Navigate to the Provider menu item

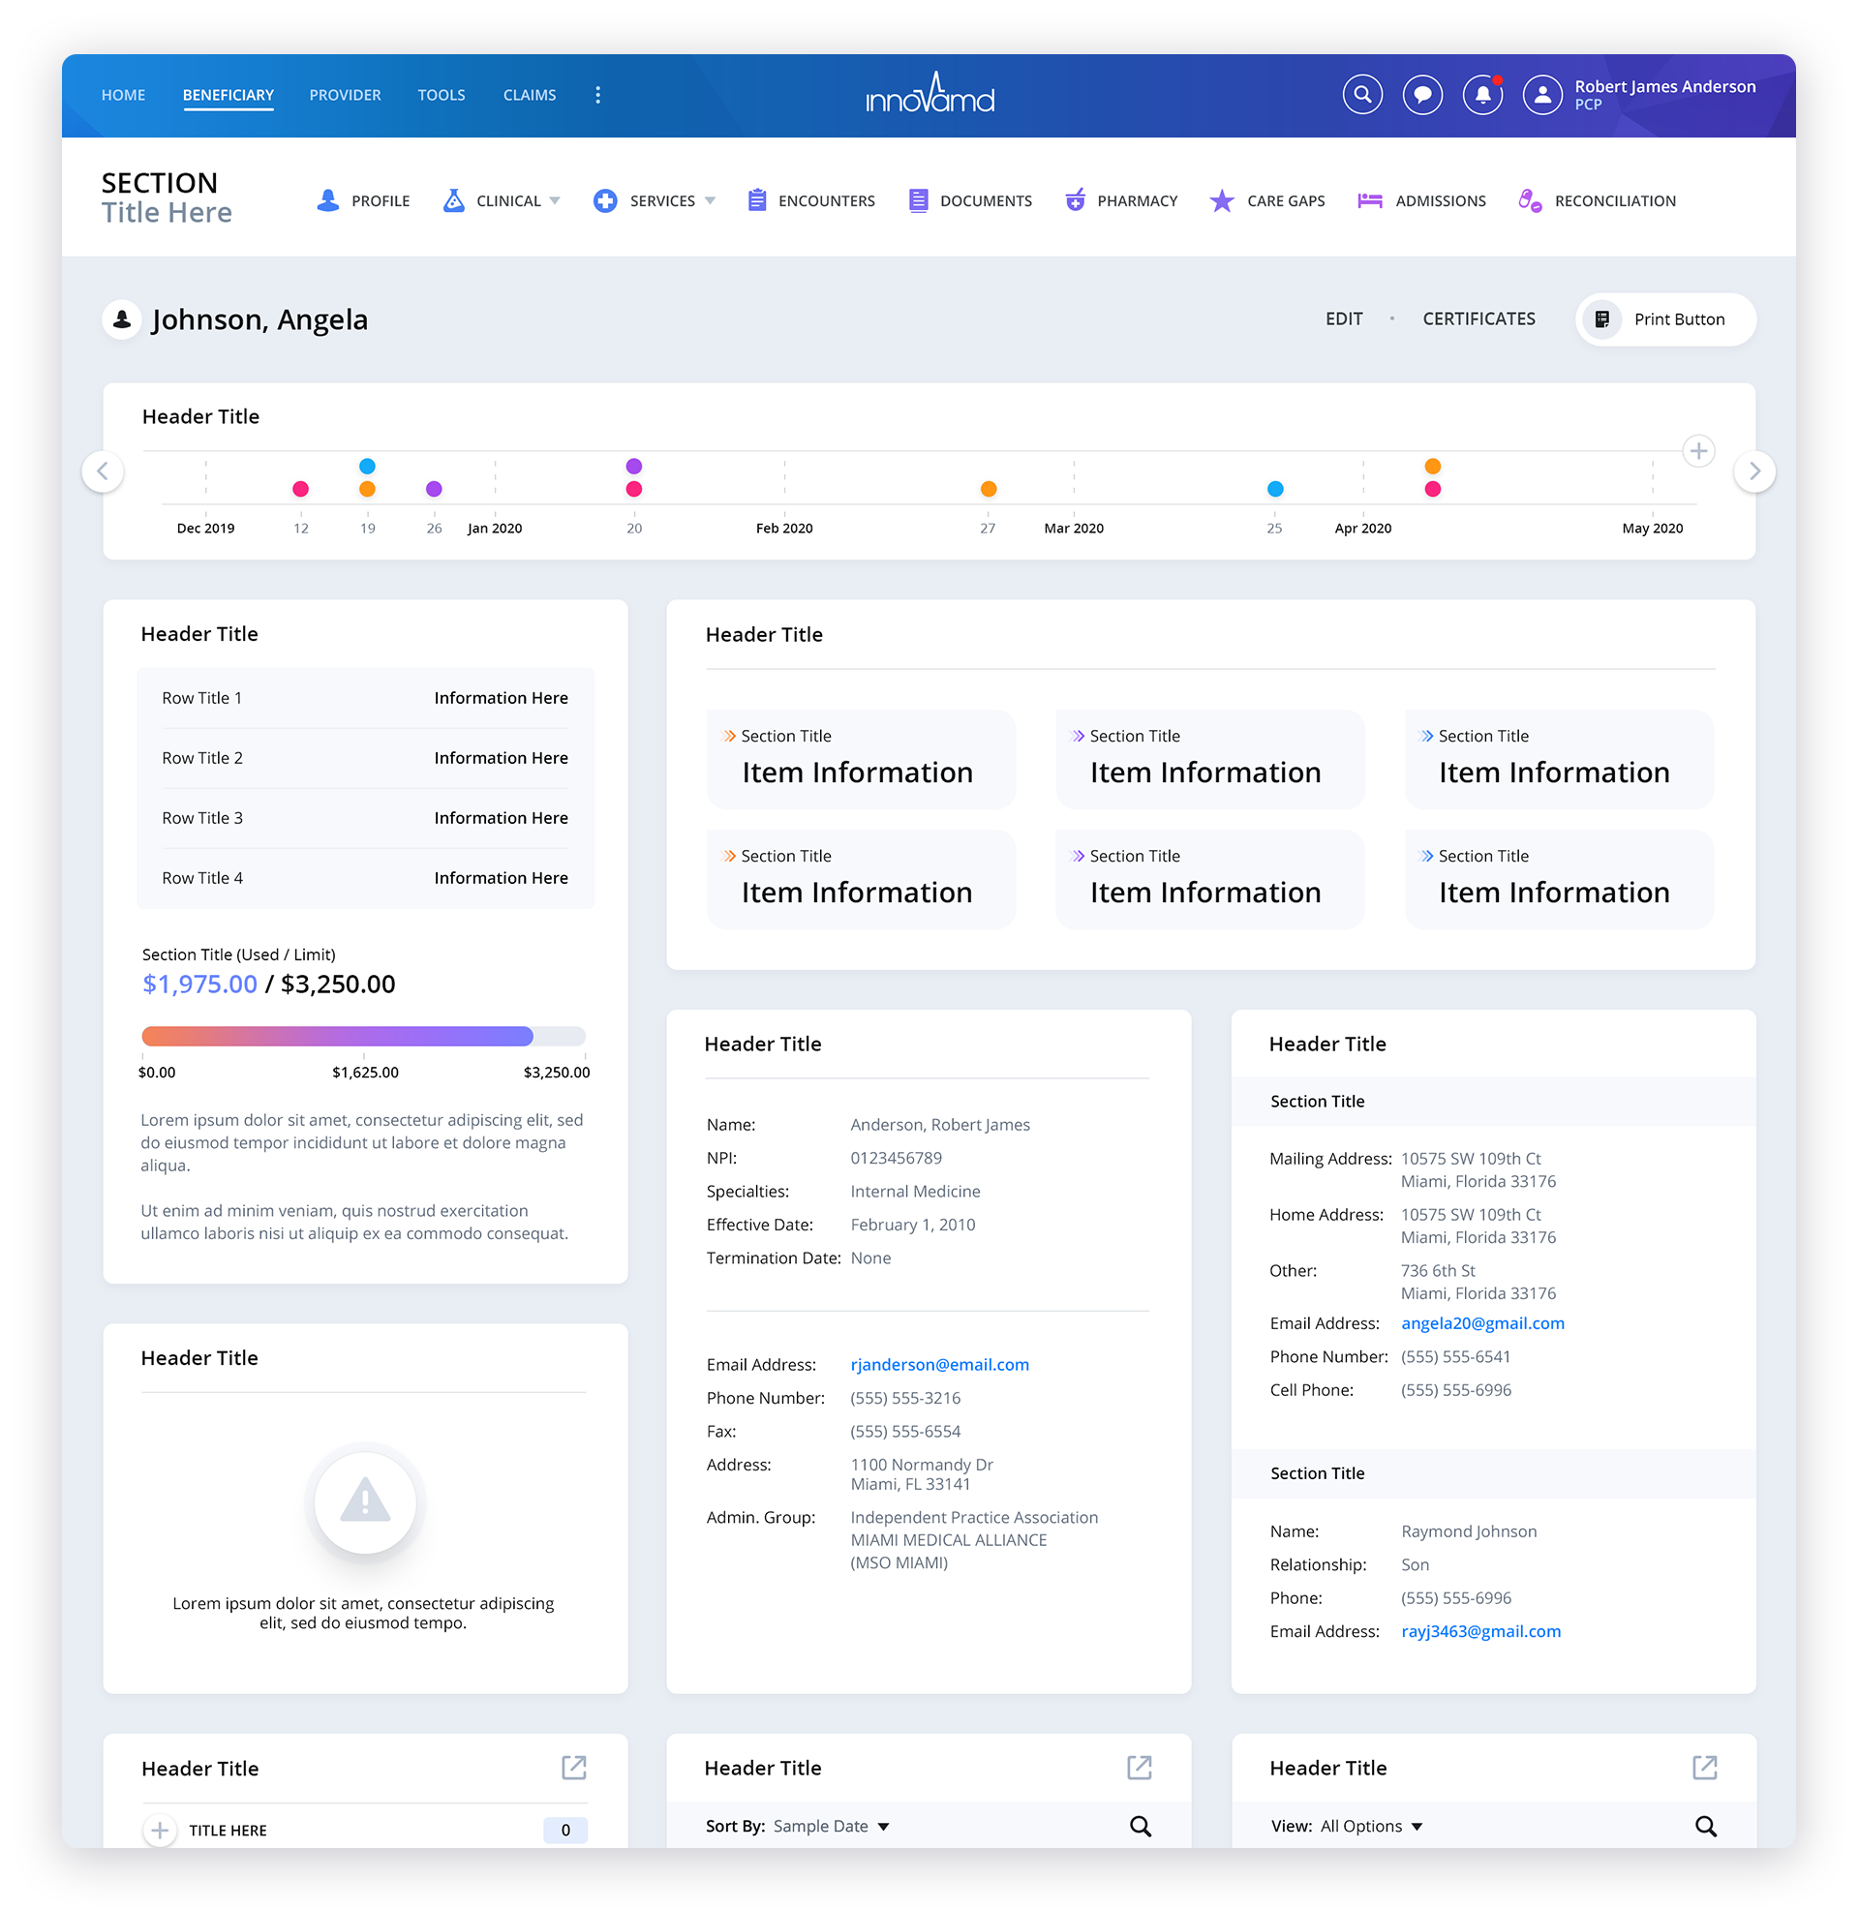[x=345, y=95]
